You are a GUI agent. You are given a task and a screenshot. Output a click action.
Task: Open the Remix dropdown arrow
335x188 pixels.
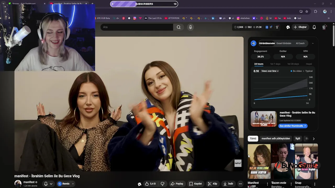[73, 184]
